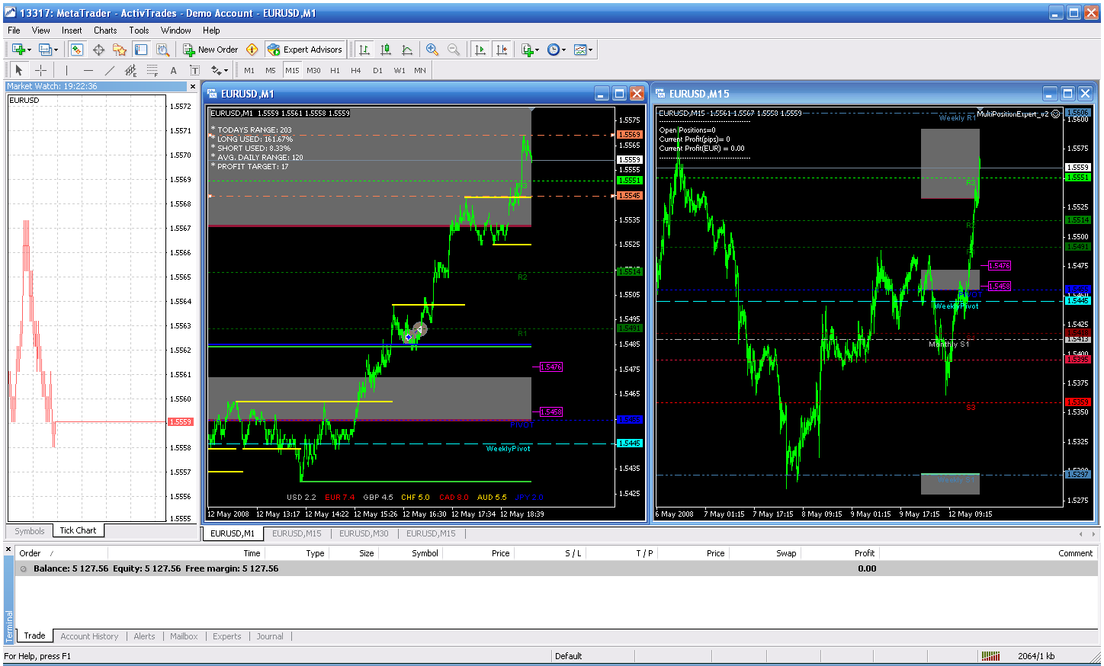The width and height of the screenshot is (1104, 666).
Task: Select the crosshair cursor tool
Action: [41, 70]
